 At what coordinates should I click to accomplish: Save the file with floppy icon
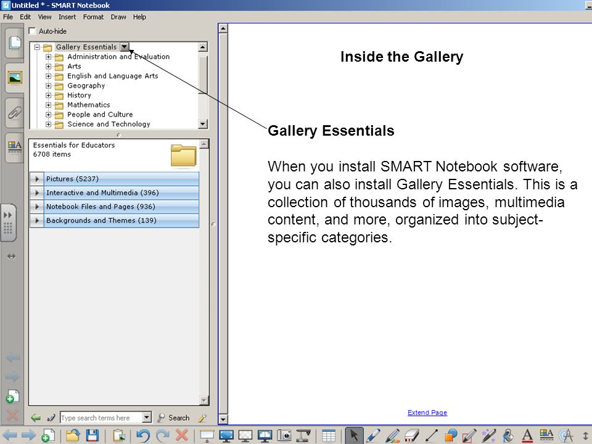(92, 436)
